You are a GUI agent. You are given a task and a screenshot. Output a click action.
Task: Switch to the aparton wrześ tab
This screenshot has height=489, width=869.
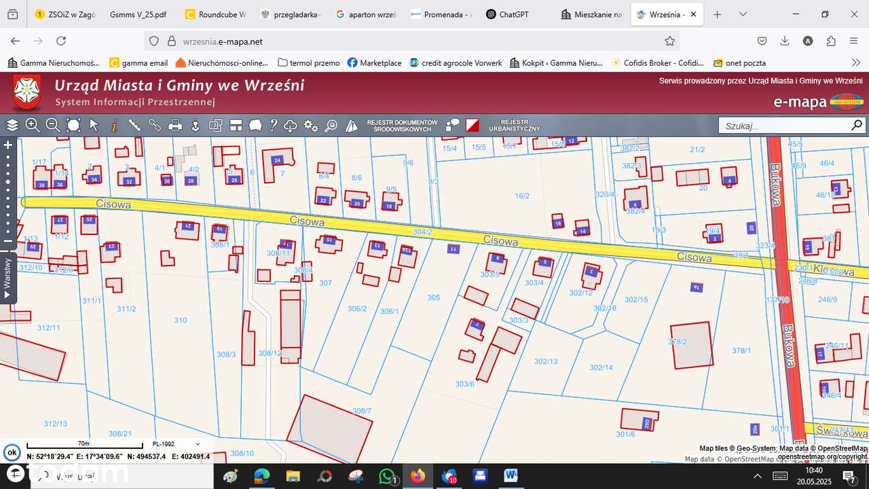(365, 14)
